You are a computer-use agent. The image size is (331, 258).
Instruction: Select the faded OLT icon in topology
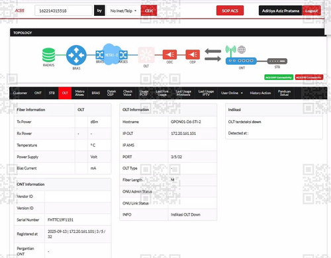tap(146, 55)
